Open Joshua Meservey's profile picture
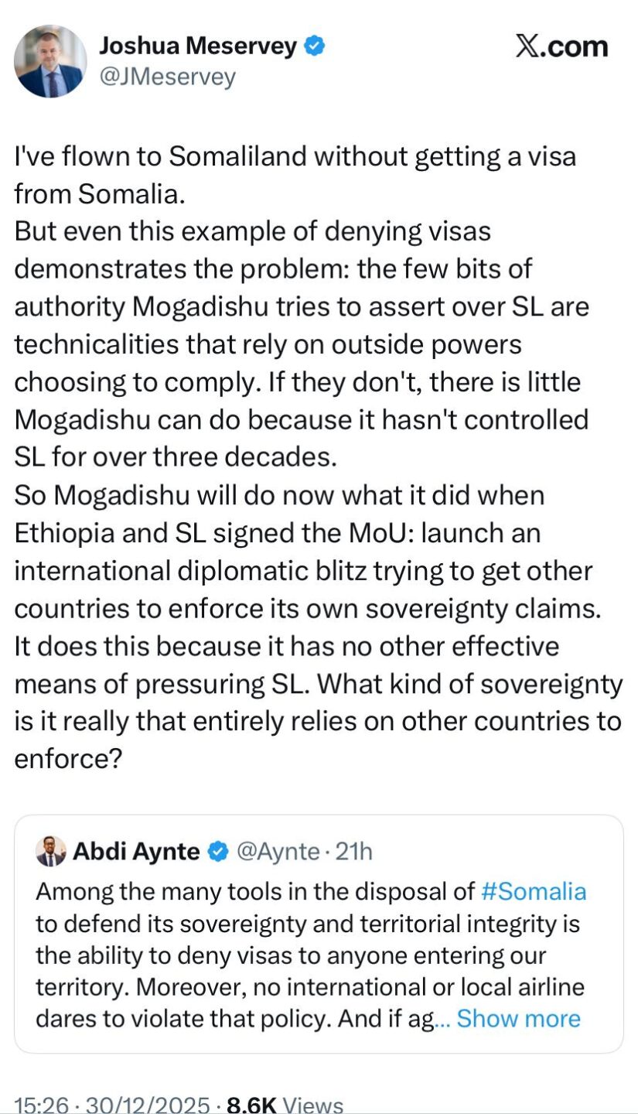638x1114 pixels. [51, 61]
